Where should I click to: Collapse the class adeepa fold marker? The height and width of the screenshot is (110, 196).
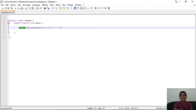(x=9, y=20)
